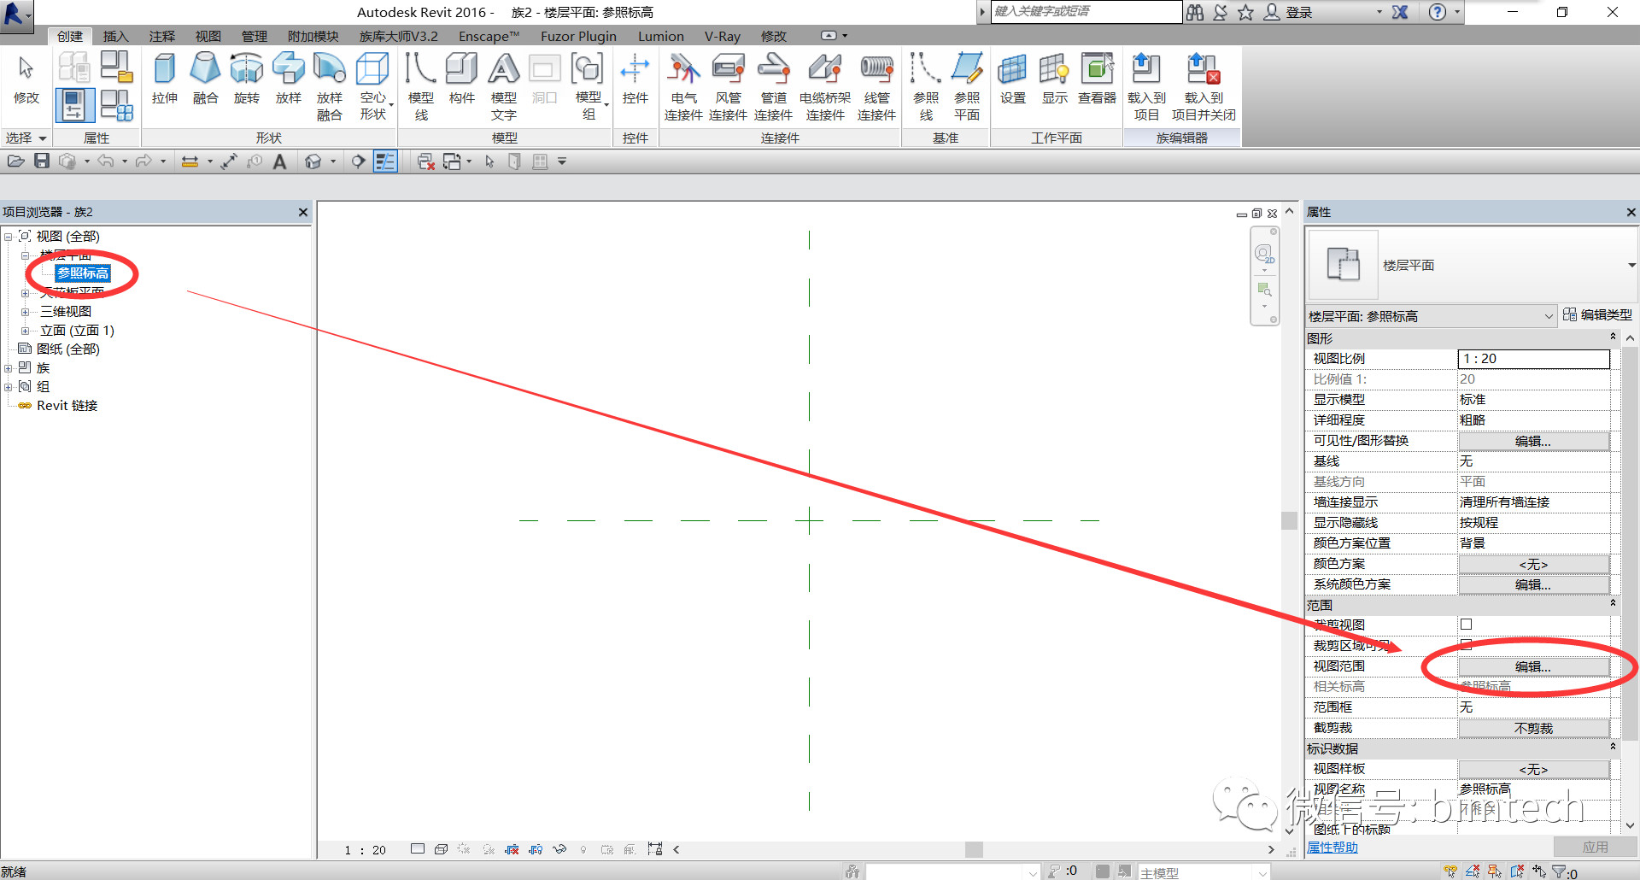
Task: Switch to the 管理 ribbon tab
Action: tap(254, 36)
